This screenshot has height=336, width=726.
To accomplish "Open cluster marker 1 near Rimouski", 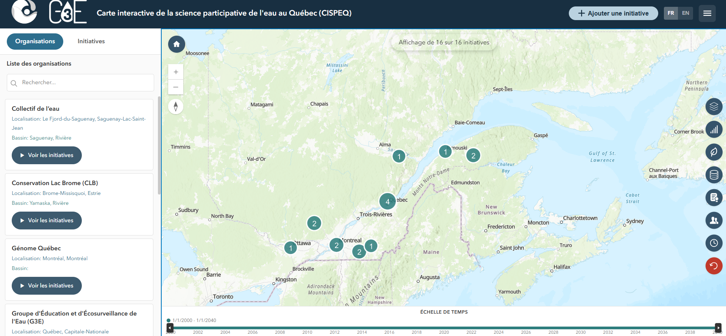I will (x=445, y=152).
